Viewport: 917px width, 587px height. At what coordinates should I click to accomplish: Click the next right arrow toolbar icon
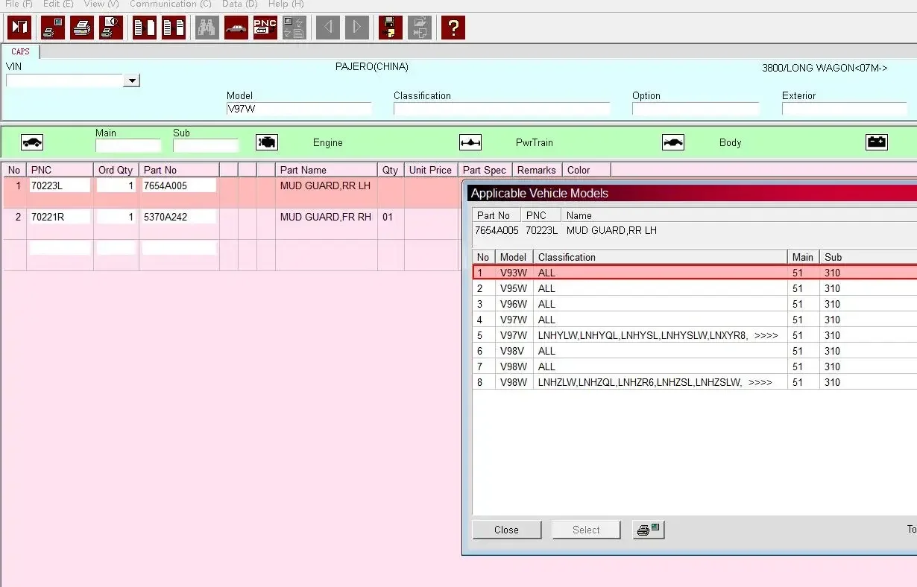coord(357,28)
